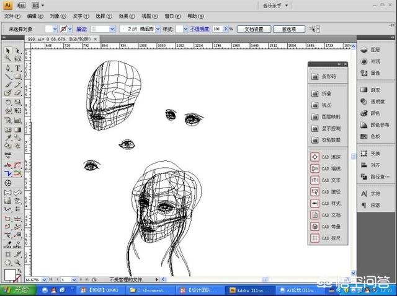
Task: Open the Pathfinder (路径查…) panel
Action: (x=375, y=176)
